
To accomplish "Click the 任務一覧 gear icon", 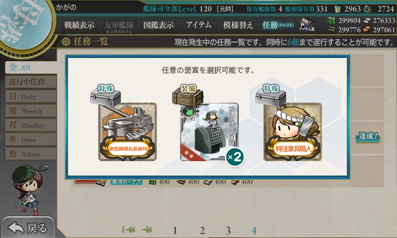I will tap(66, 42).
